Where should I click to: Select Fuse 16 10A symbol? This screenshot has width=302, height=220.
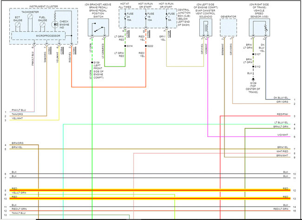point(146,17)
